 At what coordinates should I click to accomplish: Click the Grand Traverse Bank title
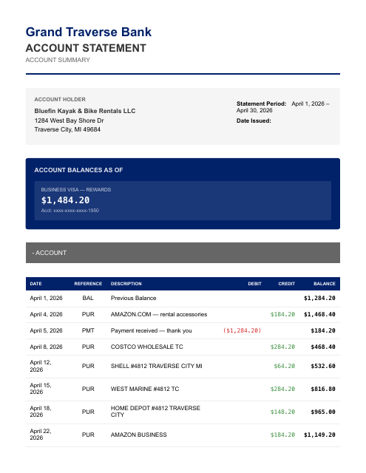89,32
